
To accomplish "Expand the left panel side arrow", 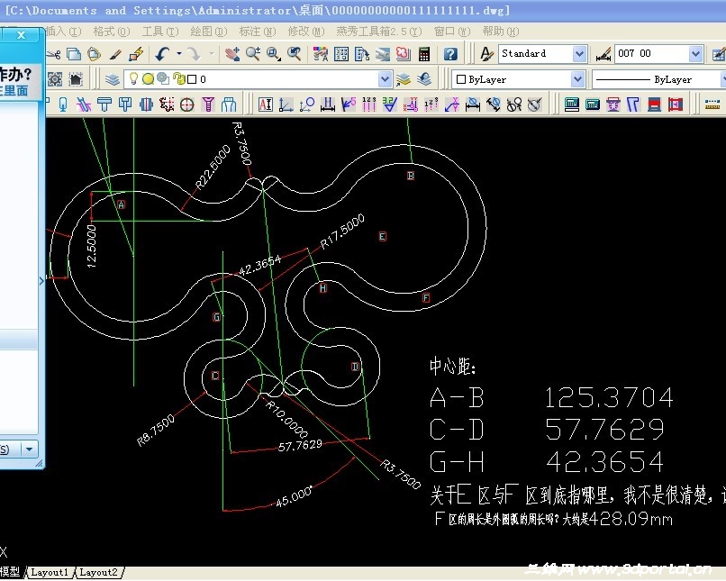I will pyautogui.click(x=41, y=280).
